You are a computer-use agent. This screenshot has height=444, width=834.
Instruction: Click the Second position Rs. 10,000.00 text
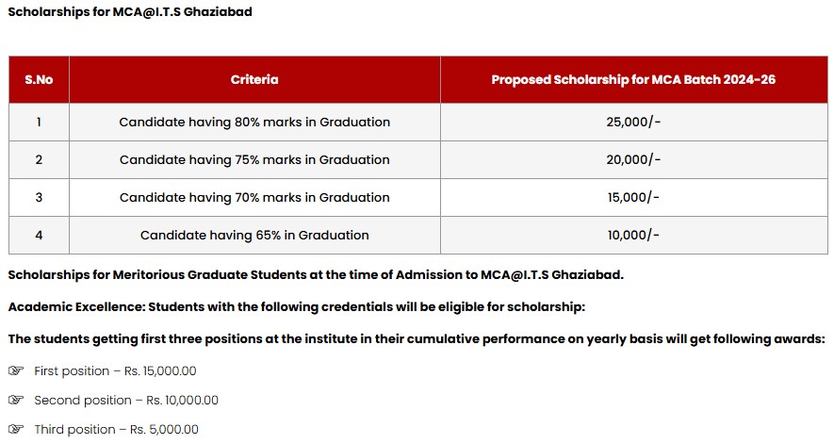(x=126, y=401)
